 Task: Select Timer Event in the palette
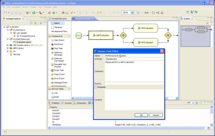point(58,74)
